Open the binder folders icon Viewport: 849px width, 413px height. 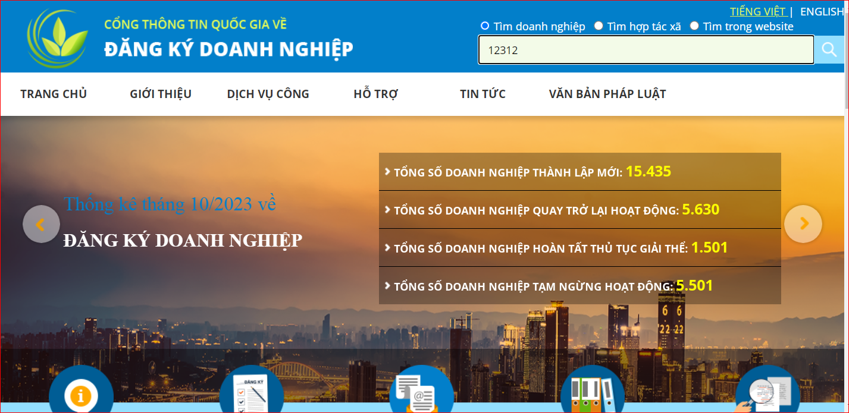[592, 389]
